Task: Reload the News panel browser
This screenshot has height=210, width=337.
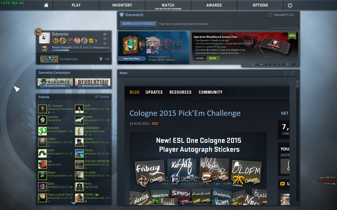Action: coord(286,73)
